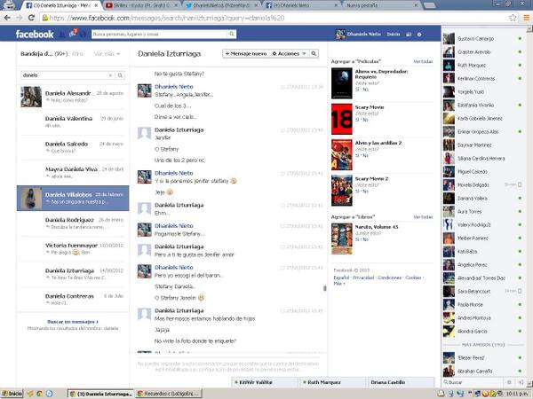Screen dimensions: 533x399
Task: Open the Acciones dropdown
Action: 289,53
